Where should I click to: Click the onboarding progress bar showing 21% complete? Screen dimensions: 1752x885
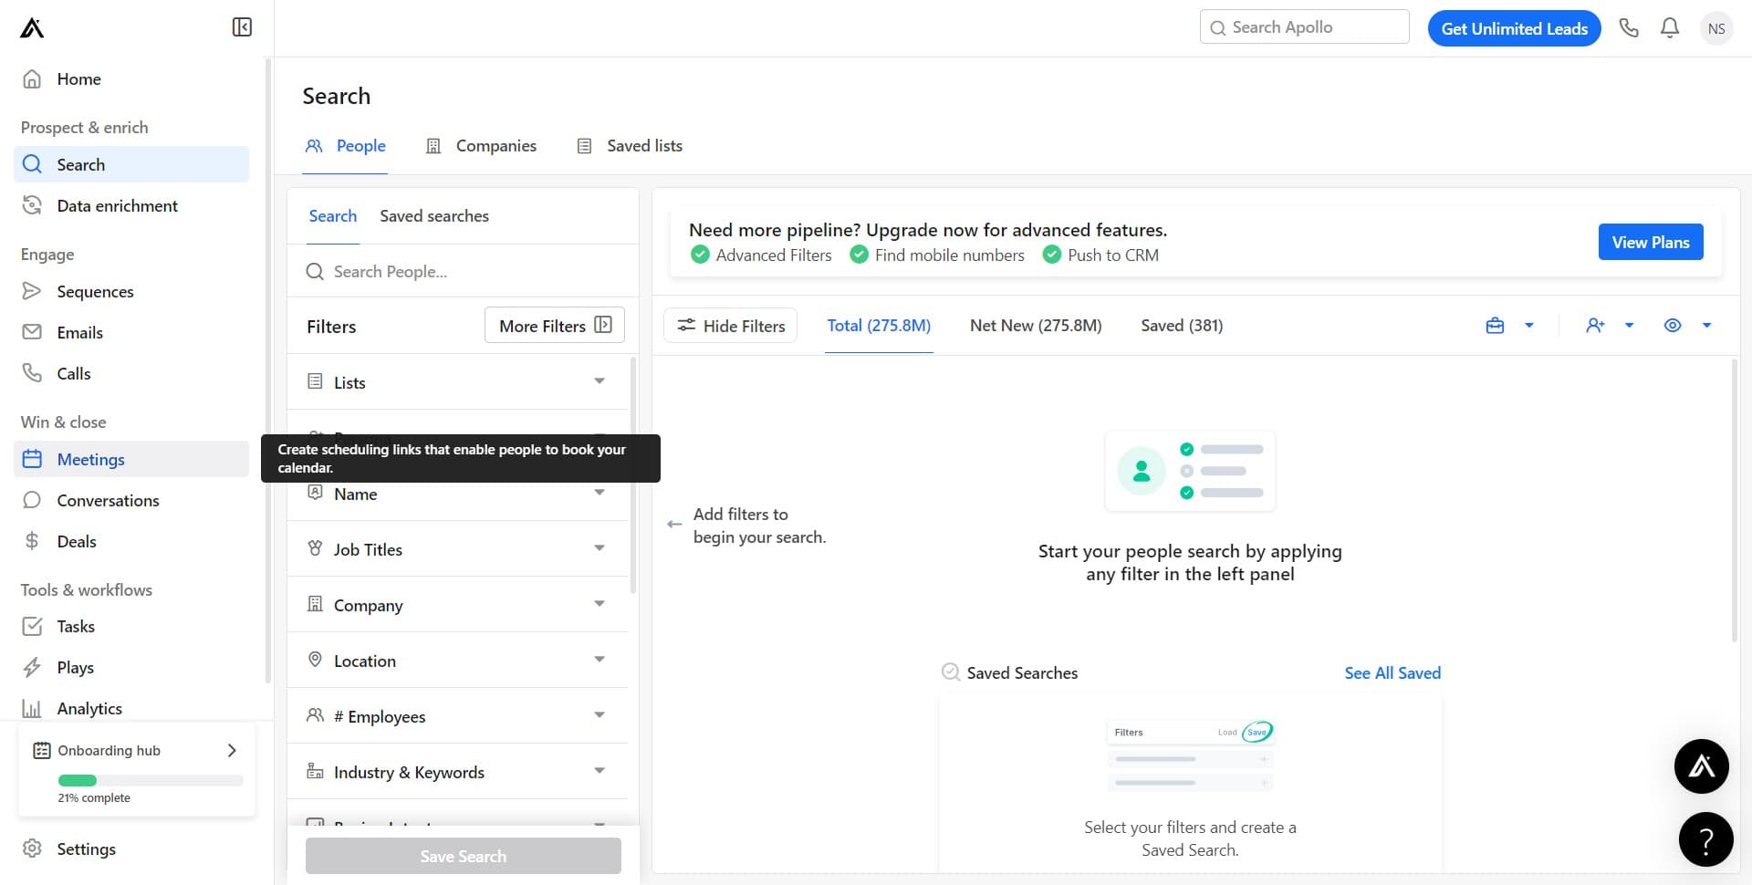(149, 780)
